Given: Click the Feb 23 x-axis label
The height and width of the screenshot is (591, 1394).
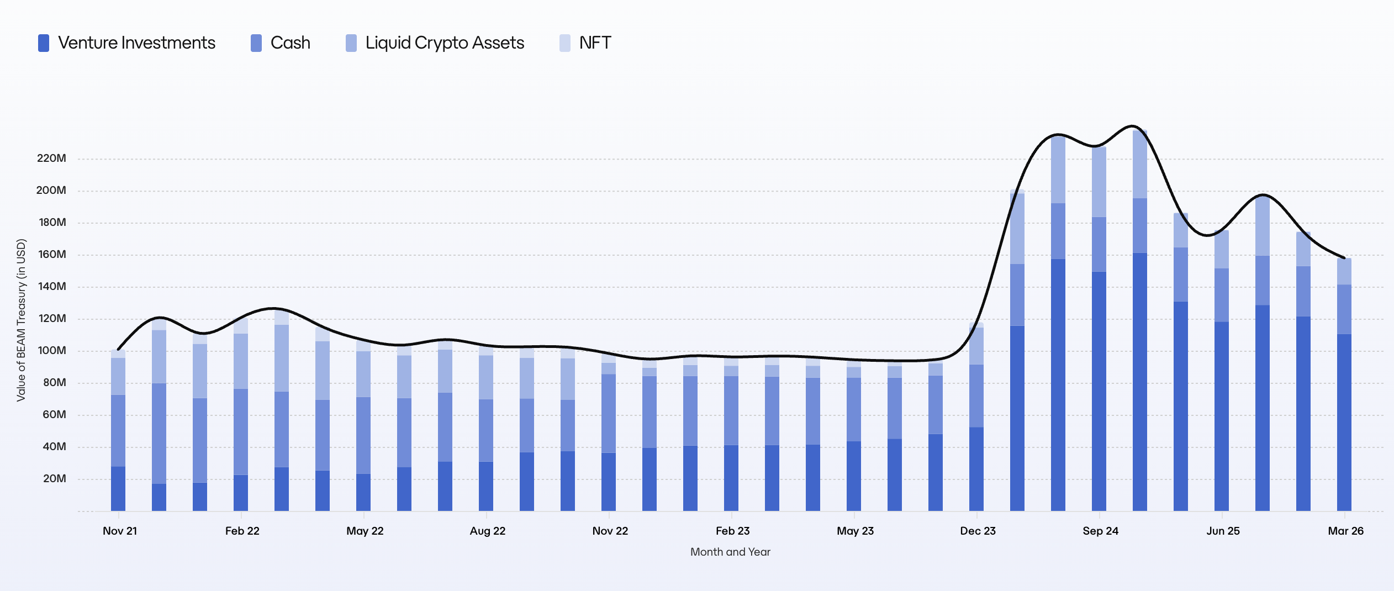Looking at the screenshot, I should click(x=732, y=531).
